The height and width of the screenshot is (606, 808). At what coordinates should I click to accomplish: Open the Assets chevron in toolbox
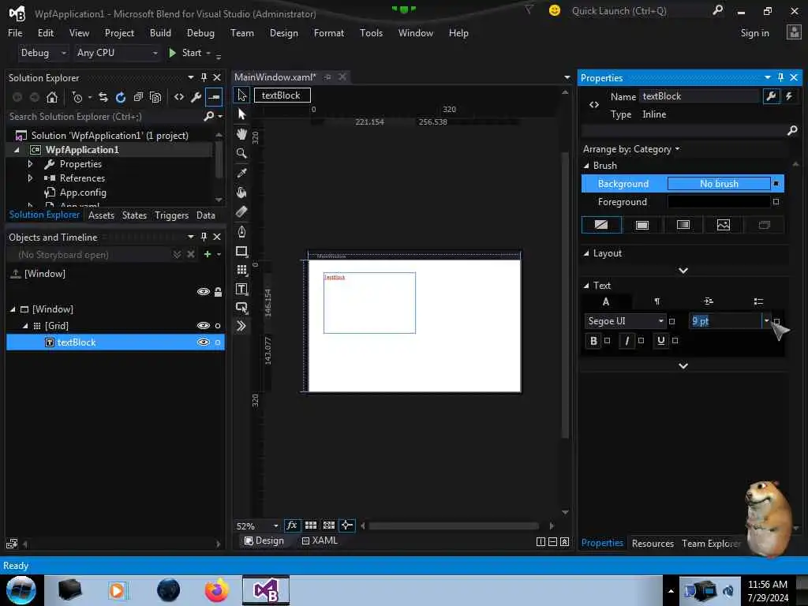pyautogui.click(x=241, y=326)
